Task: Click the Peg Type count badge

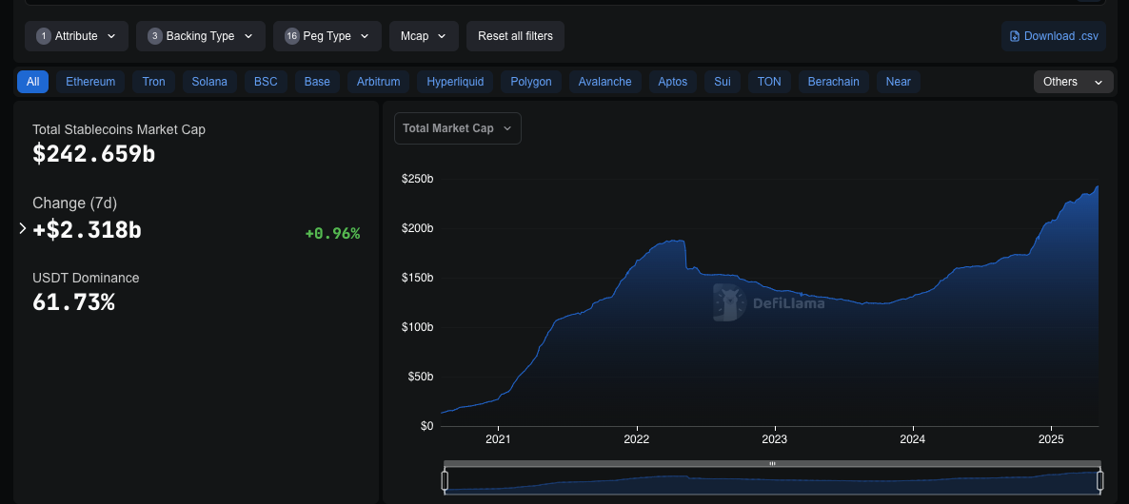Action: 291,36
